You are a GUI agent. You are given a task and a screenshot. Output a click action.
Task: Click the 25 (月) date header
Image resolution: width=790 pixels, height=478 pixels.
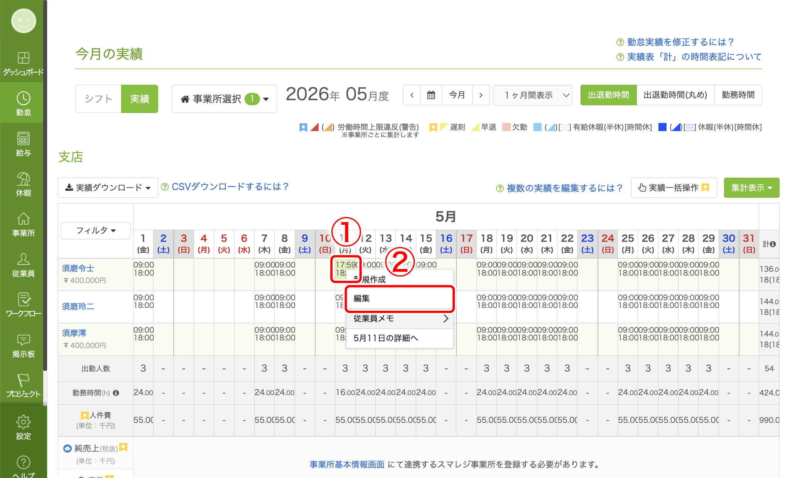(x=628, y=243)
